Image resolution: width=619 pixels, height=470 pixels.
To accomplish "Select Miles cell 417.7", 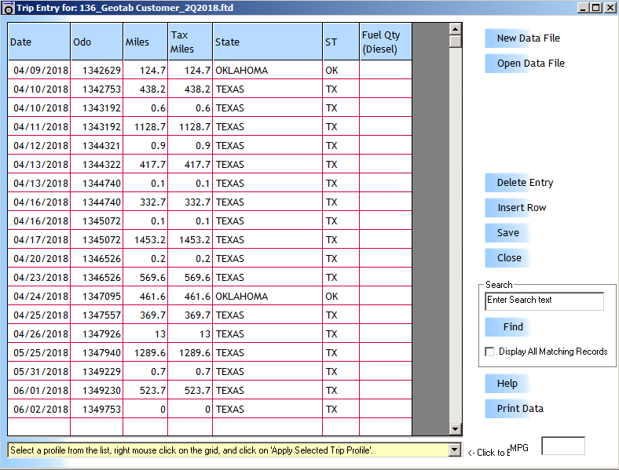I will click(145, 165).
